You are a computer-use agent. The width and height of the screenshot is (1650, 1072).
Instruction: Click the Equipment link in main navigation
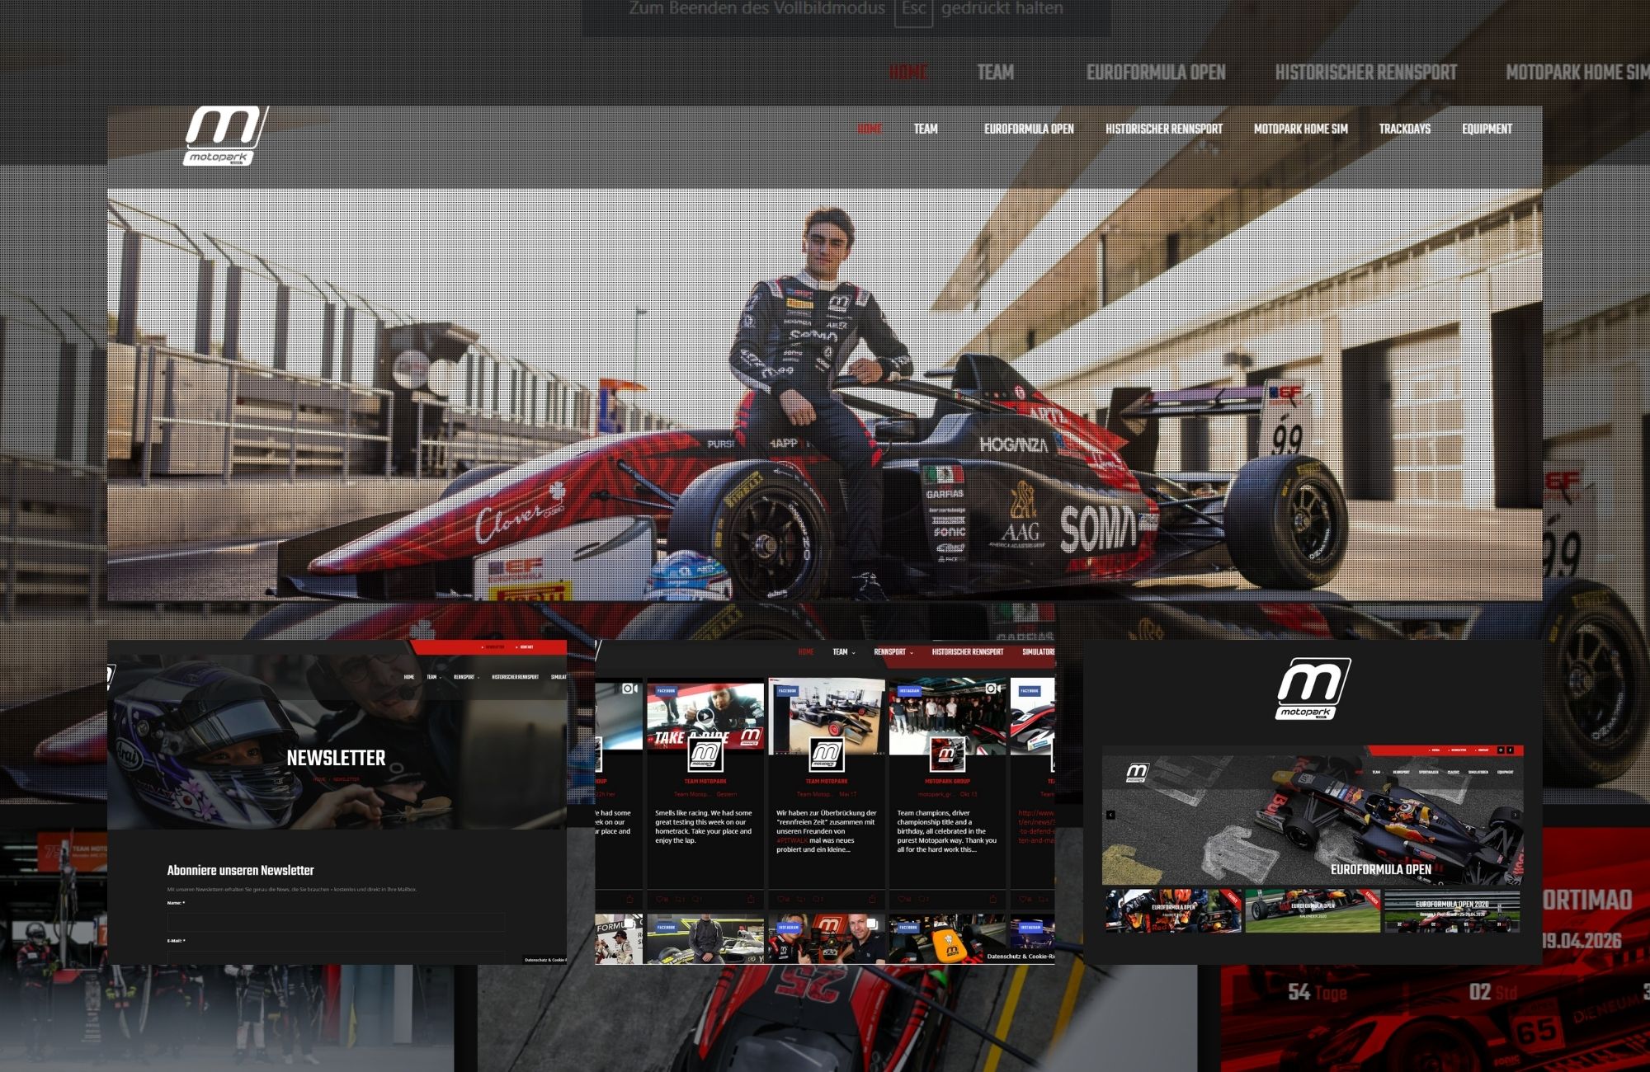1487,129
